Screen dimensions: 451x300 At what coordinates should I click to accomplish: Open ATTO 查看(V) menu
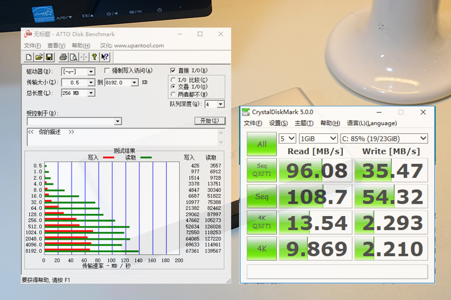[x=56, y=46]
